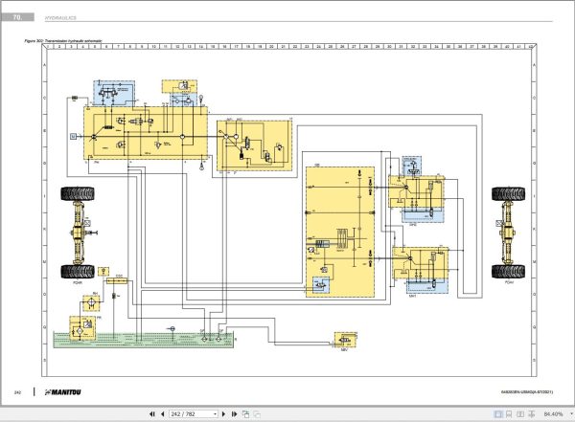The width and height of the screenshot is (575, 422).
Task: Click the green hydraulic tank reservoir
Action: 144,340
